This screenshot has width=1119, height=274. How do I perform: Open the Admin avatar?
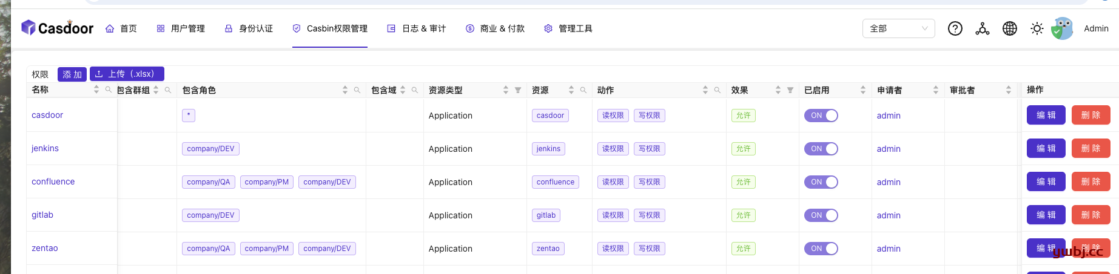(1062, 28)
